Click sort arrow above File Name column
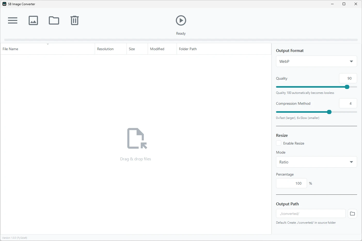 [48, 44]
